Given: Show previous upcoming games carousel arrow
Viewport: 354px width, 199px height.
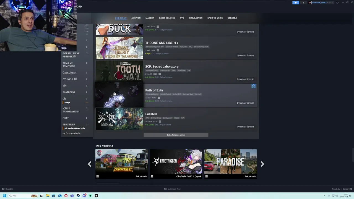Looking at the screenshot, I should (89, 164).
